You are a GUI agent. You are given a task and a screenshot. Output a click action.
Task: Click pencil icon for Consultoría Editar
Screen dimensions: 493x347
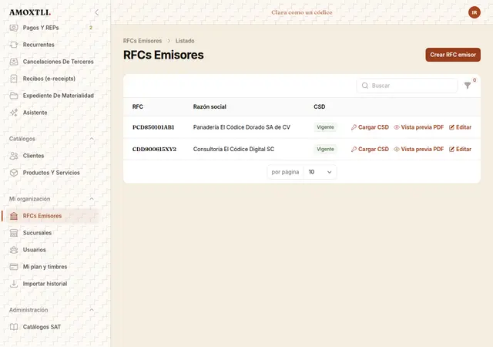click(452, 150)
